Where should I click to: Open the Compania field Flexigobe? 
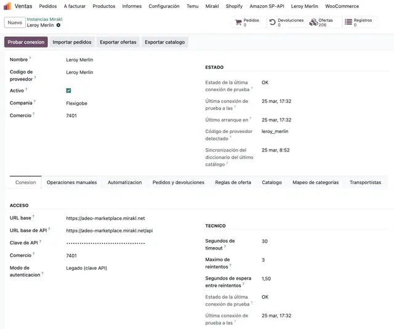click(x=76, y=104)
